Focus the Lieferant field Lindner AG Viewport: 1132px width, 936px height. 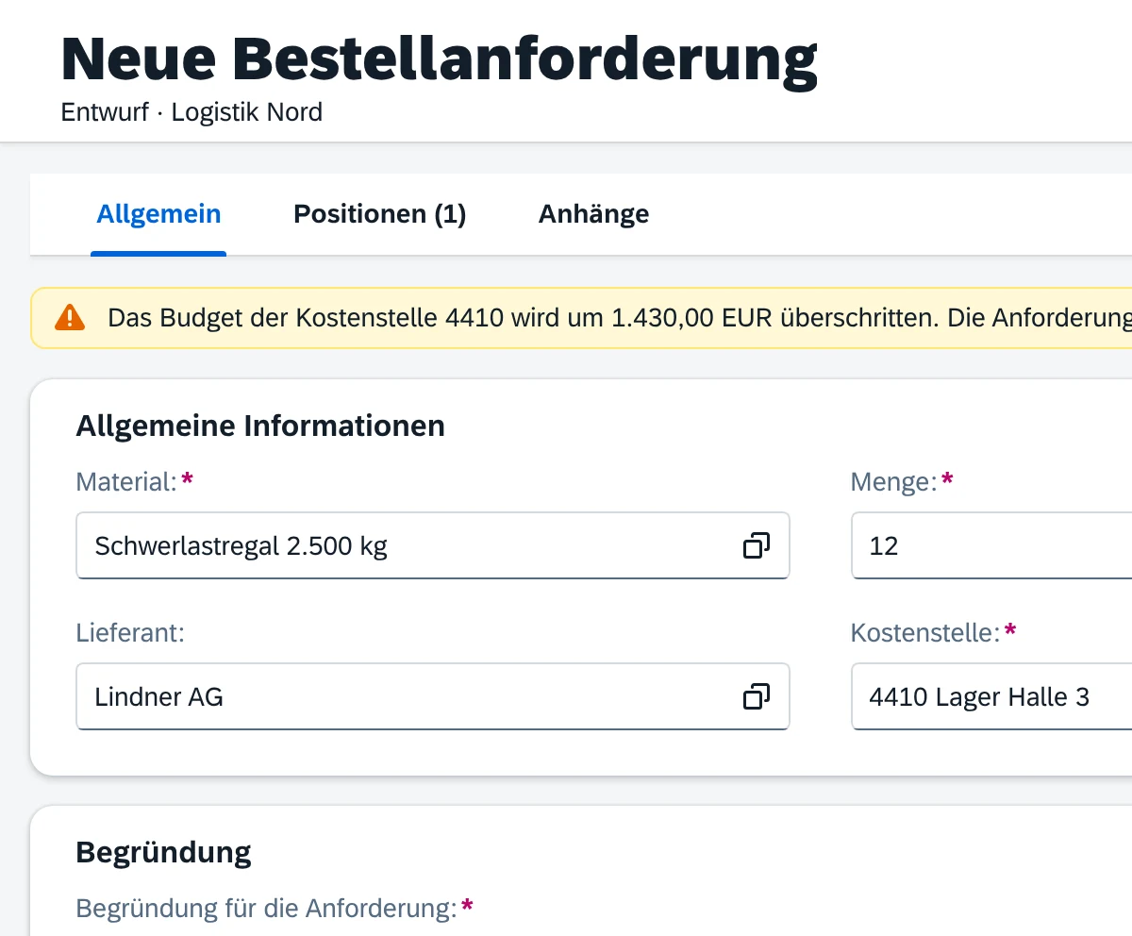pyautogui.click(x=433, y=696)
